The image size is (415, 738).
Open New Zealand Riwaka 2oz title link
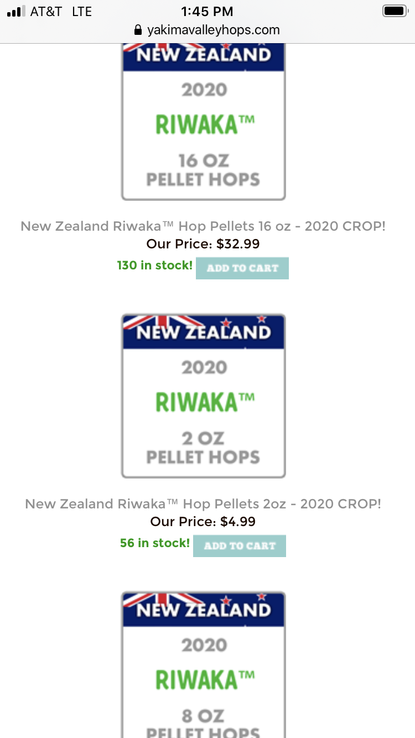pos(203,503)
